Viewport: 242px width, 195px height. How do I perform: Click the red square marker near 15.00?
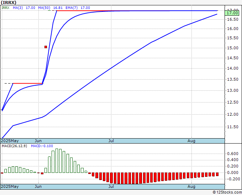click(x=46, y=47)
